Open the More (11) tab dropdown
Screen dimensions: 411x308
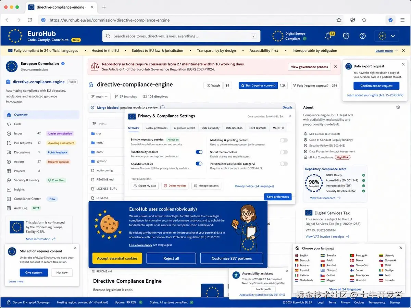pos(278,128)
